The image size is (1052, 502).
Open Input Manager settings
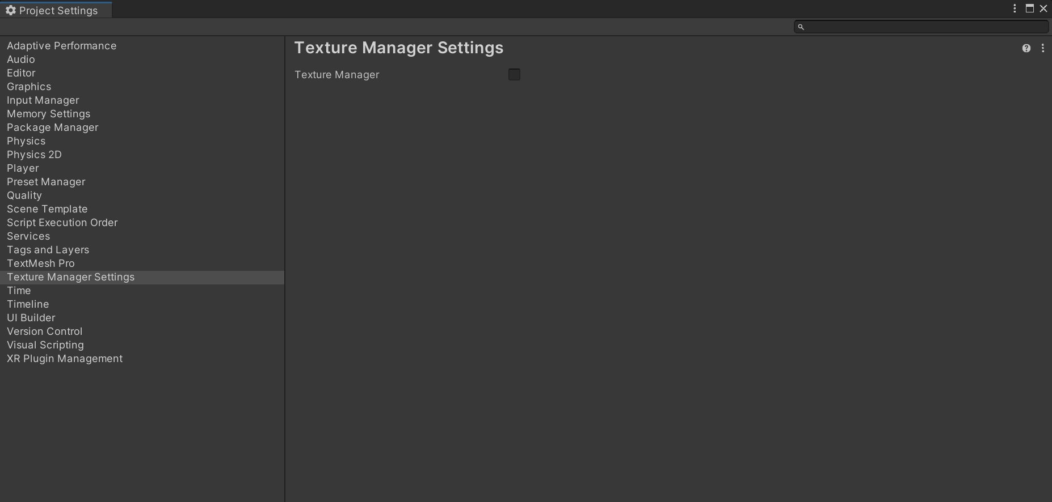click(43, 100)
